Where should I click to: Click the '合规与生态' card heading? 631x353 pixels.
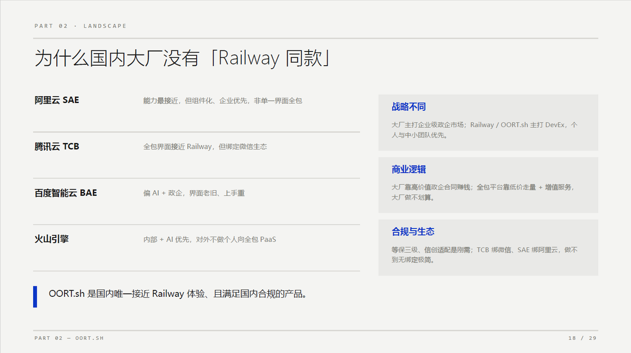[413, 232]
